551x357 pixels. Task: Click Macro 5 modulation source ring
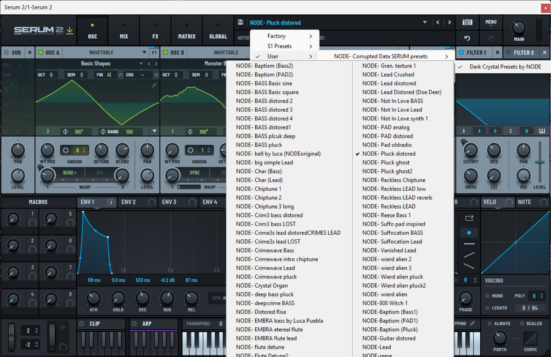pyautogui.click(x=70, y=223)
